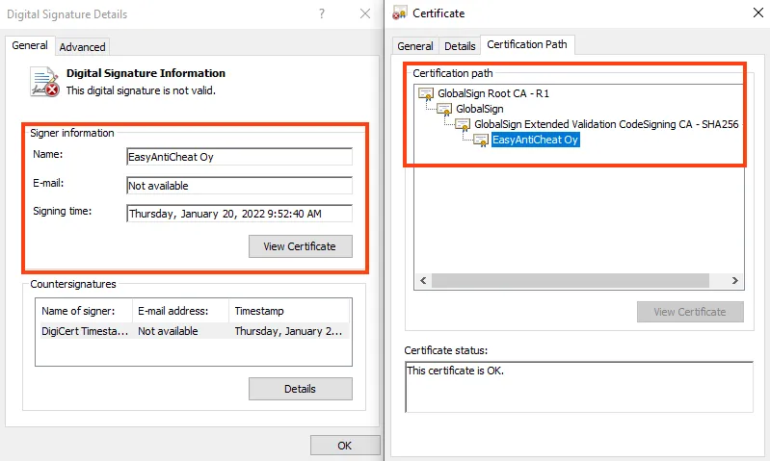The height and width of the screenshot is (461, 770).
Task: Click the Signing time field
Action: point(239,214)
